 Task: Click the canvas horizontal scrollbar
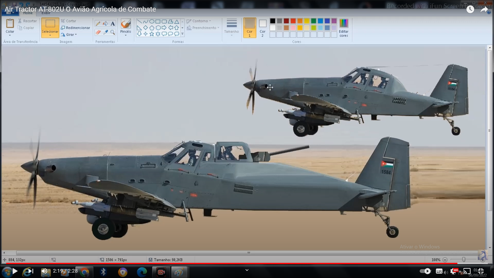pos(249,253)
